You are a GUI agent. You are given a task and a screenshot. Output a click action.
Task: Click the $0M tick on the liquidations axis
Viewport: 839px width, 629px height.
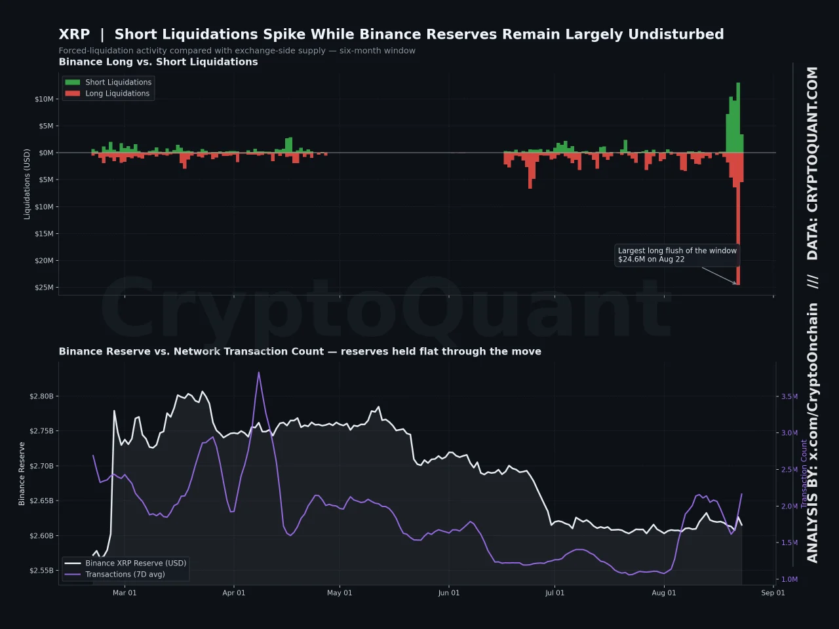47,153
